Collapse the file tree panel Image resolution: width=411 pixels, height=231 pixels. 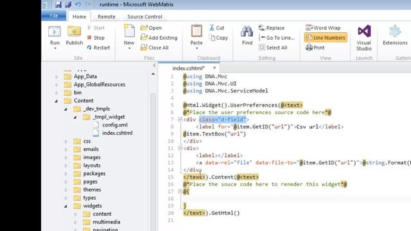tap(154, 65)
